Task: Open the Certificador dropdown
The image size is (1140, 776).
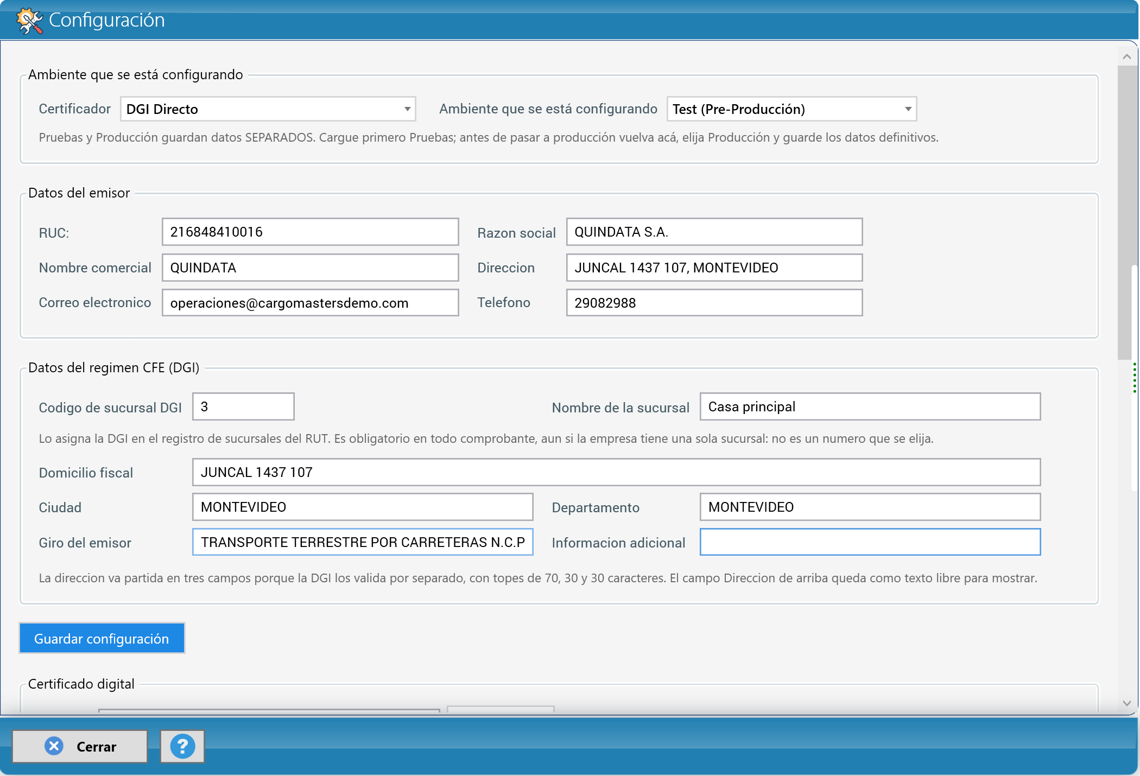Action: [268, 109]
